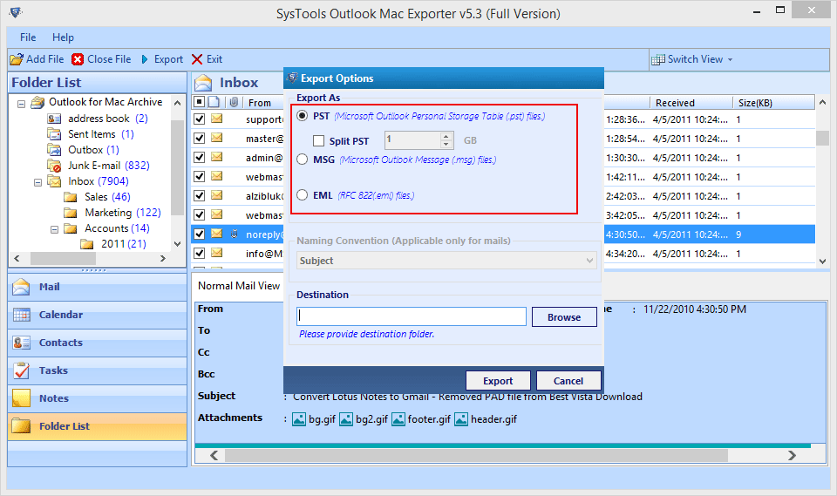
Task: Click the Tasks checkmark navigation icon
Action: coord(21,370)
